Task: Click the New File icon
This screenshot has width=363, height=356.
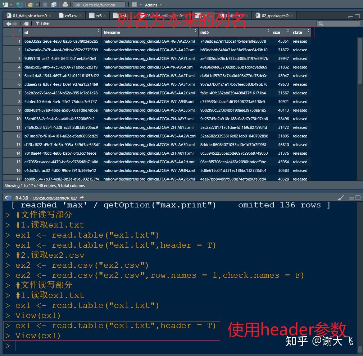Action: 5,5
